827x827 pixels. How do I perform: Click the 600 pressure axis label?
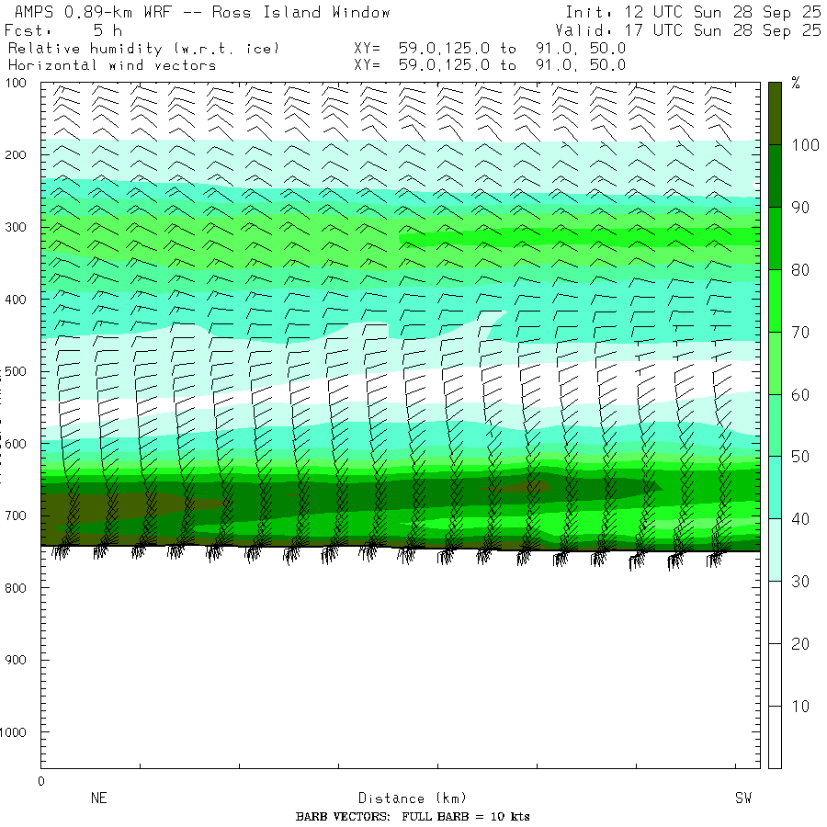[x=16, y=444]
